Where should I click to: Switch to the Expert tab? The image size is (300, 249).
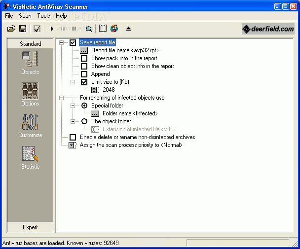click(30, 227)
